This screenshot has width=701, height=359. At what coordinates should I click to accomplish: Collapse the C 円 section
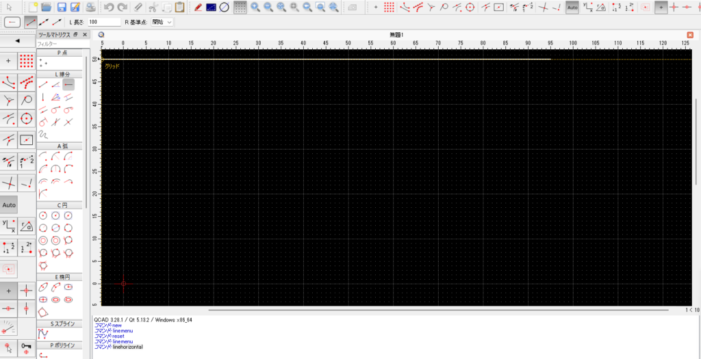[63, 205]
